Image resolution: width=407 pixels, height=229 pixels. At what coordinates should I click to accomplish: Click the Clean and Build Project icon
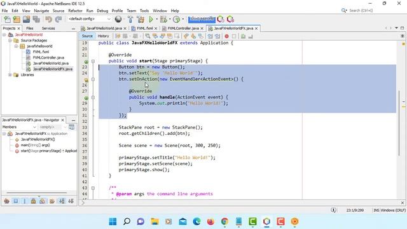(141, 19)
